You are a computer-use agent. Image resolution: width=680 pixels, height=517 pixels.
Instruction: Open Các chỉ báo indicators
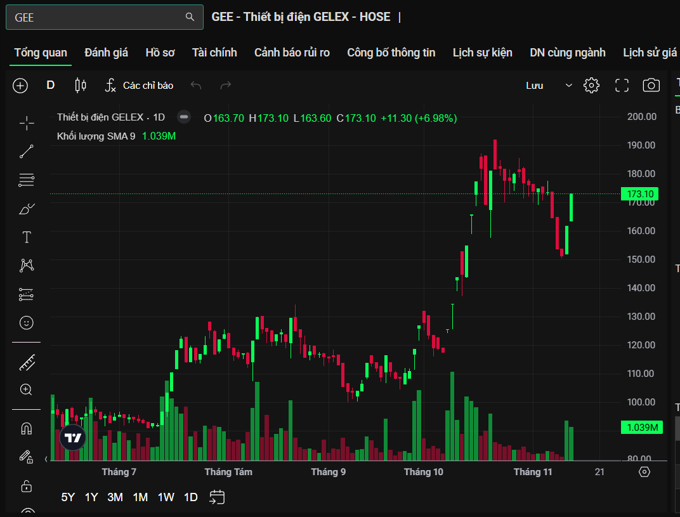tap(139, 86)
